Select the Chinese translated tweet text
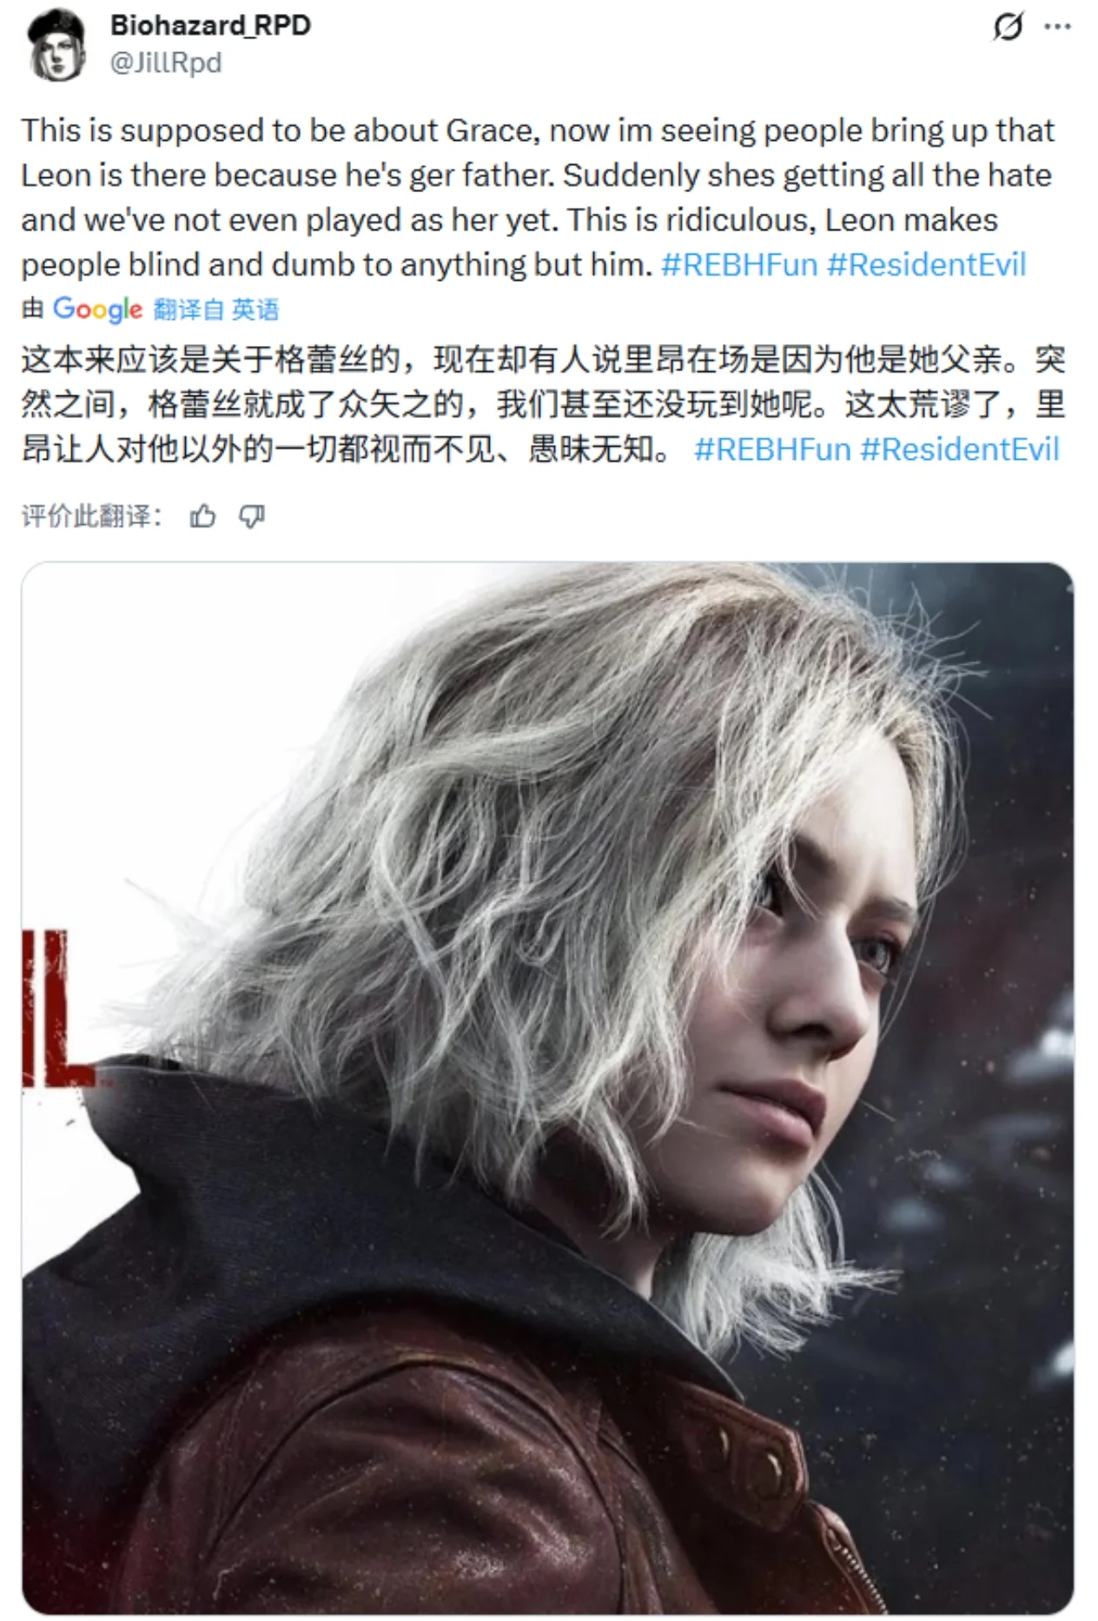 point(543,404)
